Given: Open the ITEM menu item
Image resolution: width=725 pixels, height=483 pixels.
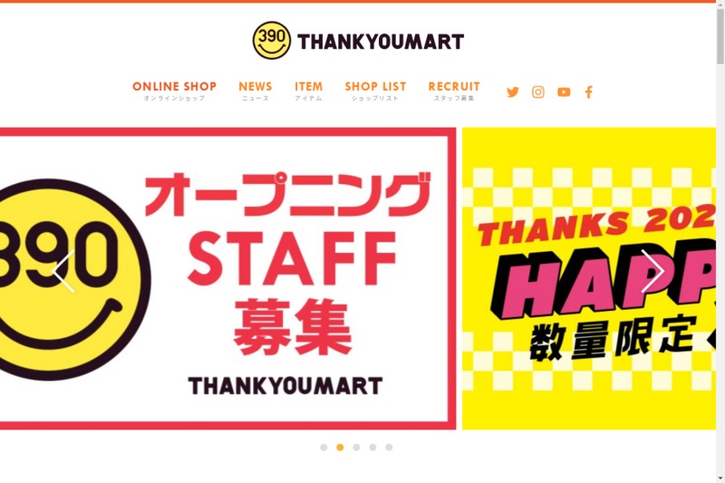Looking at the screenshot, I should point(308,91).
